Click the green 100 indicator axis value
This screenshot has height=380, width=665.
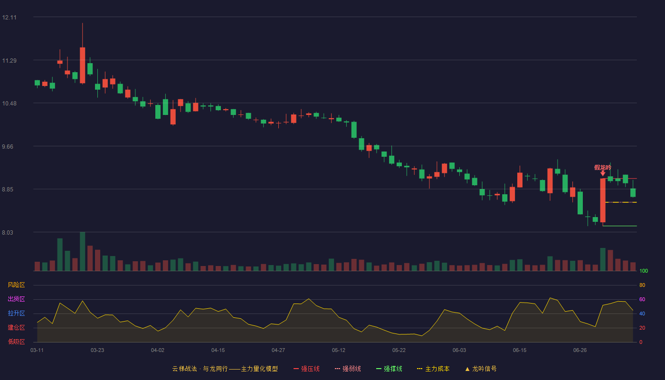644,271
